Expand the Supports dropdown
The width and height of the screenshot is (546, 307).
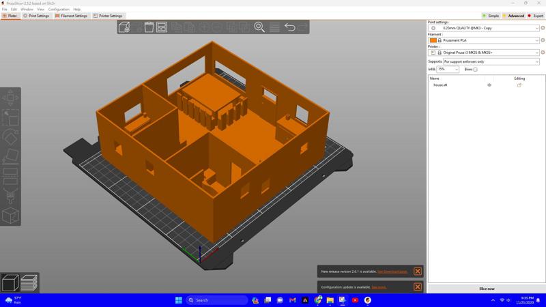(x=491, y=61)
